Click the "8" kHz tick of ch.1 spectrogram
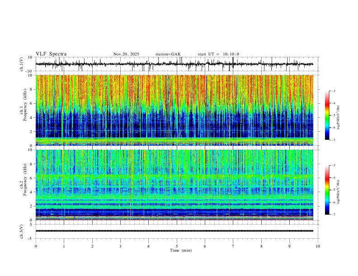This screenshot has height=276, width=358. coord(31,89)
